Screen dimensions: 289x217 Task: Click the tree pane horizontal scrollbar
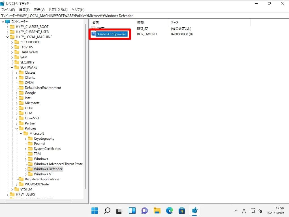[38, 201]
